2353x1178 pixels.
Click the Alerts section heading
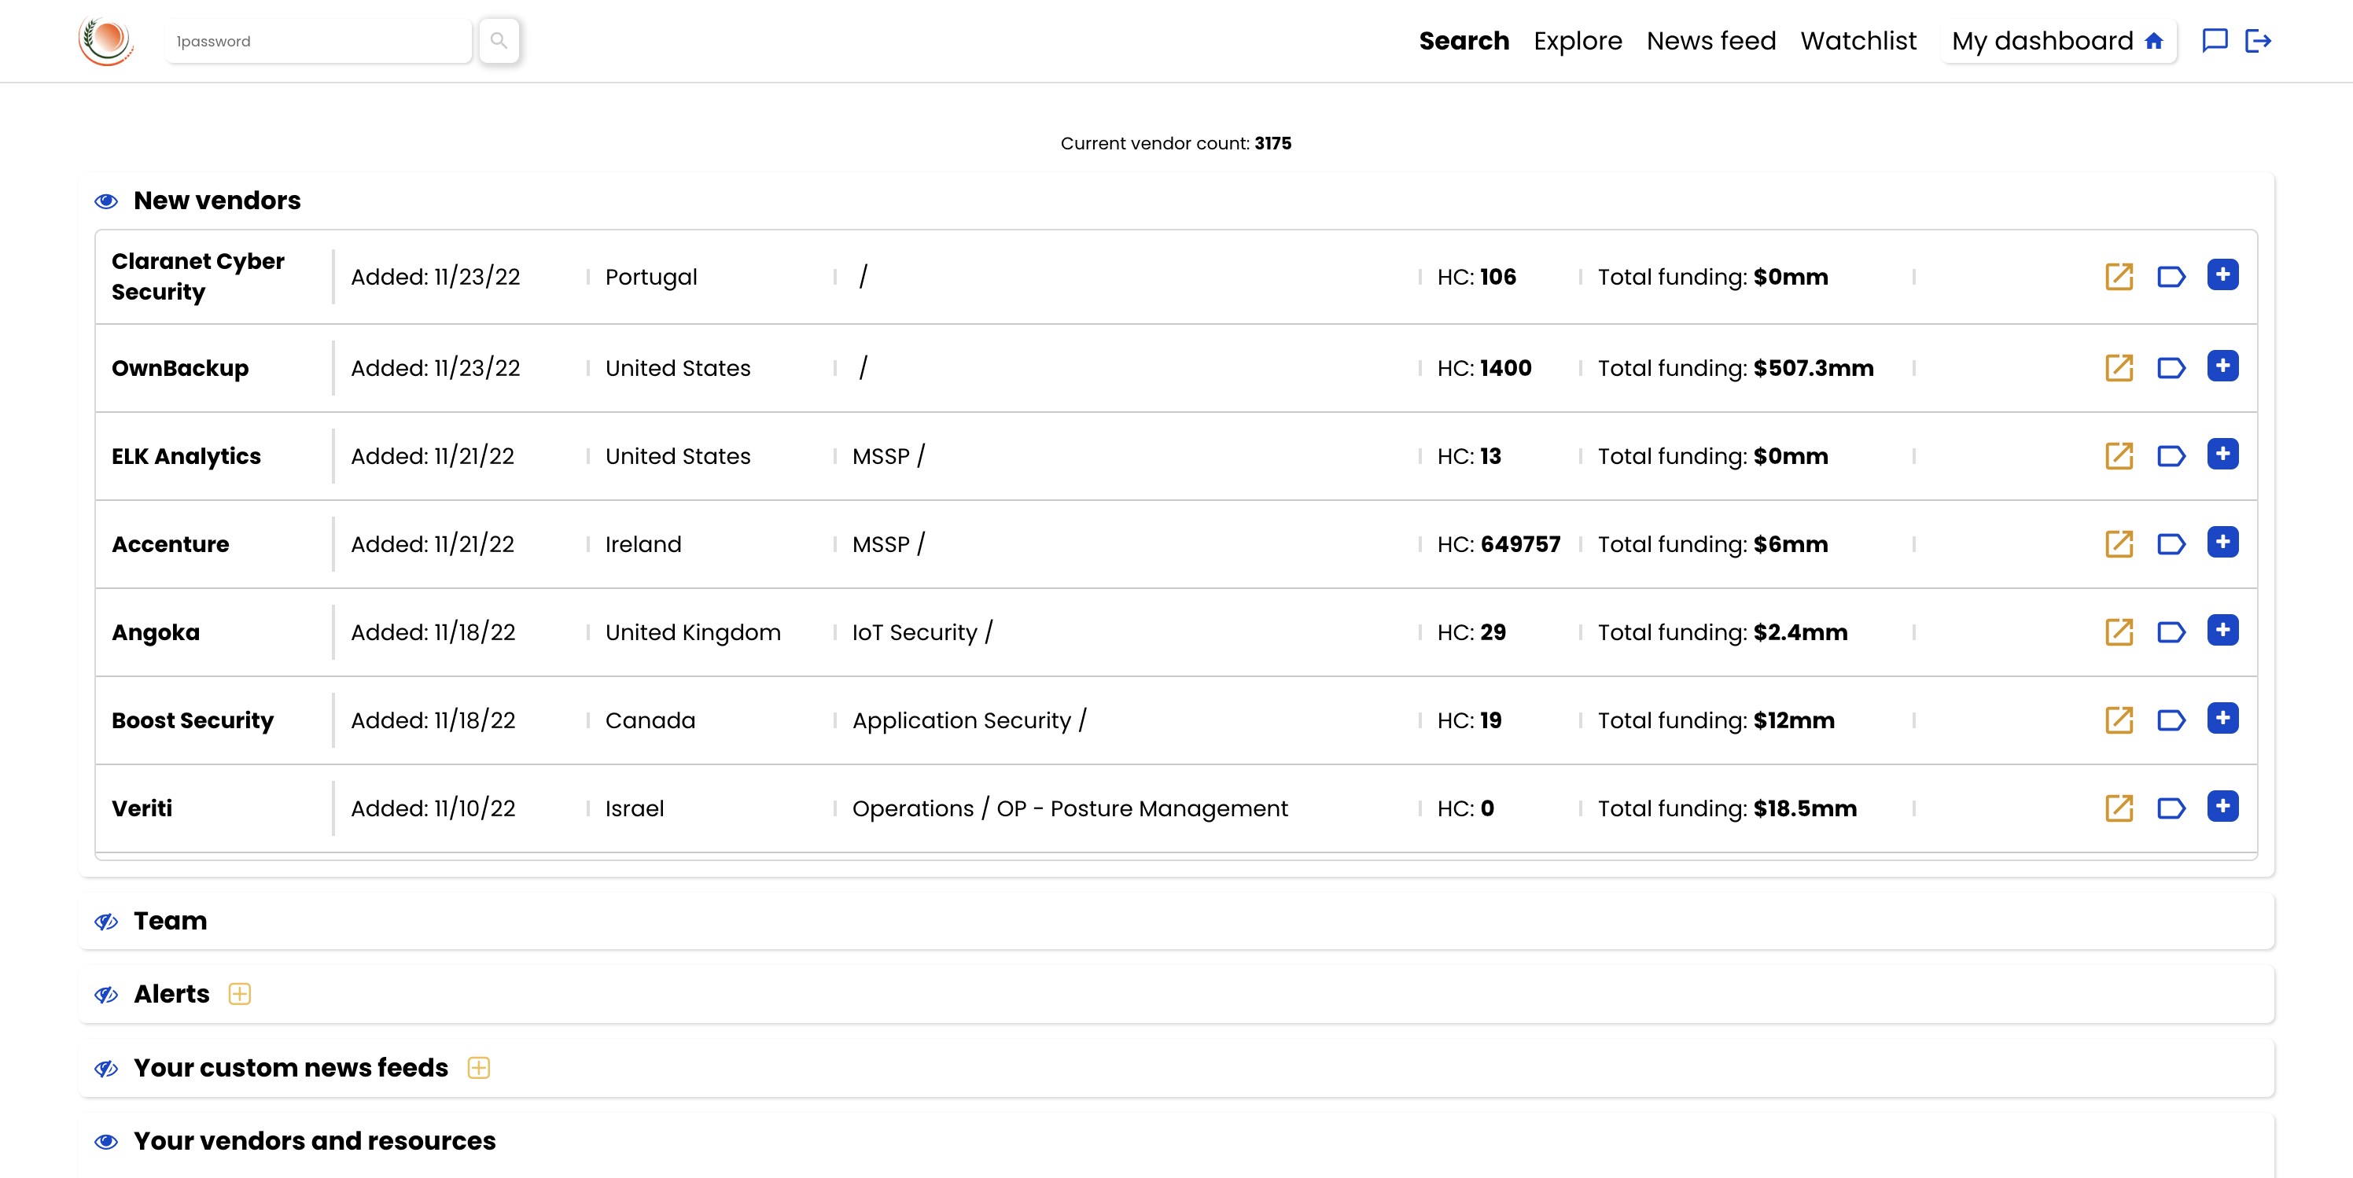coord(171,993)
